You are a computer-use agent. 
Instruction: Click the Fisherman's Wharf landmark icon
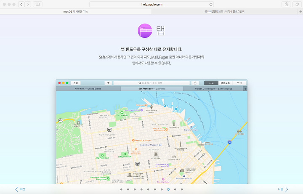151,107
